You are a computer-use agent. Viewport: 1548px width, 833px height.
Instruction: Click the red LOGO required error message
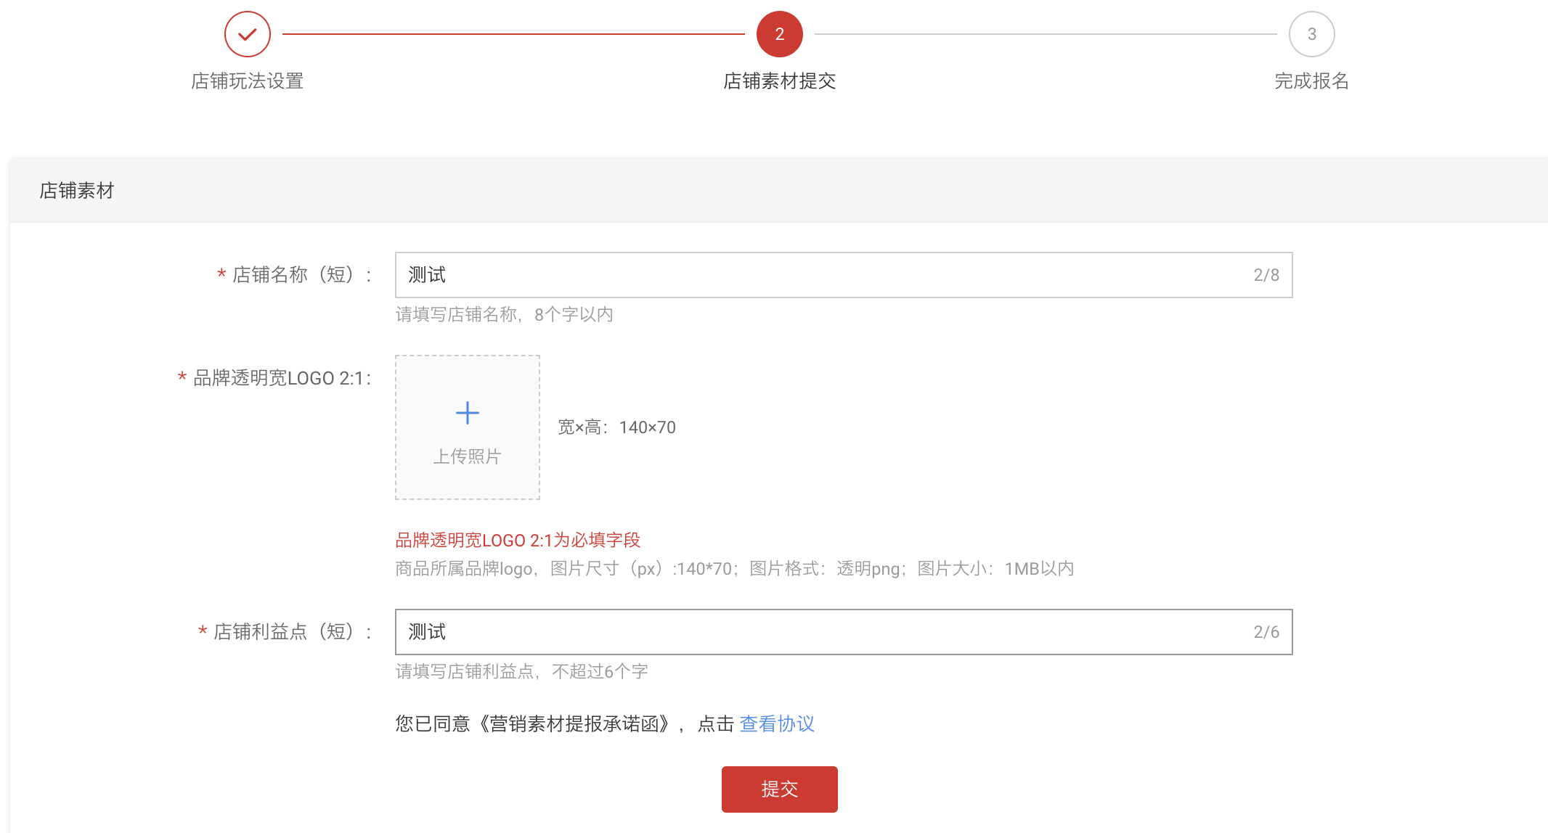click(518, 540)
